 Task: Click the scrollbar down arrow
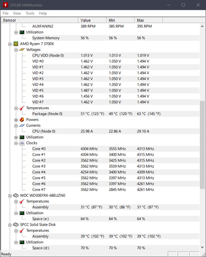(x=202, y=247)
